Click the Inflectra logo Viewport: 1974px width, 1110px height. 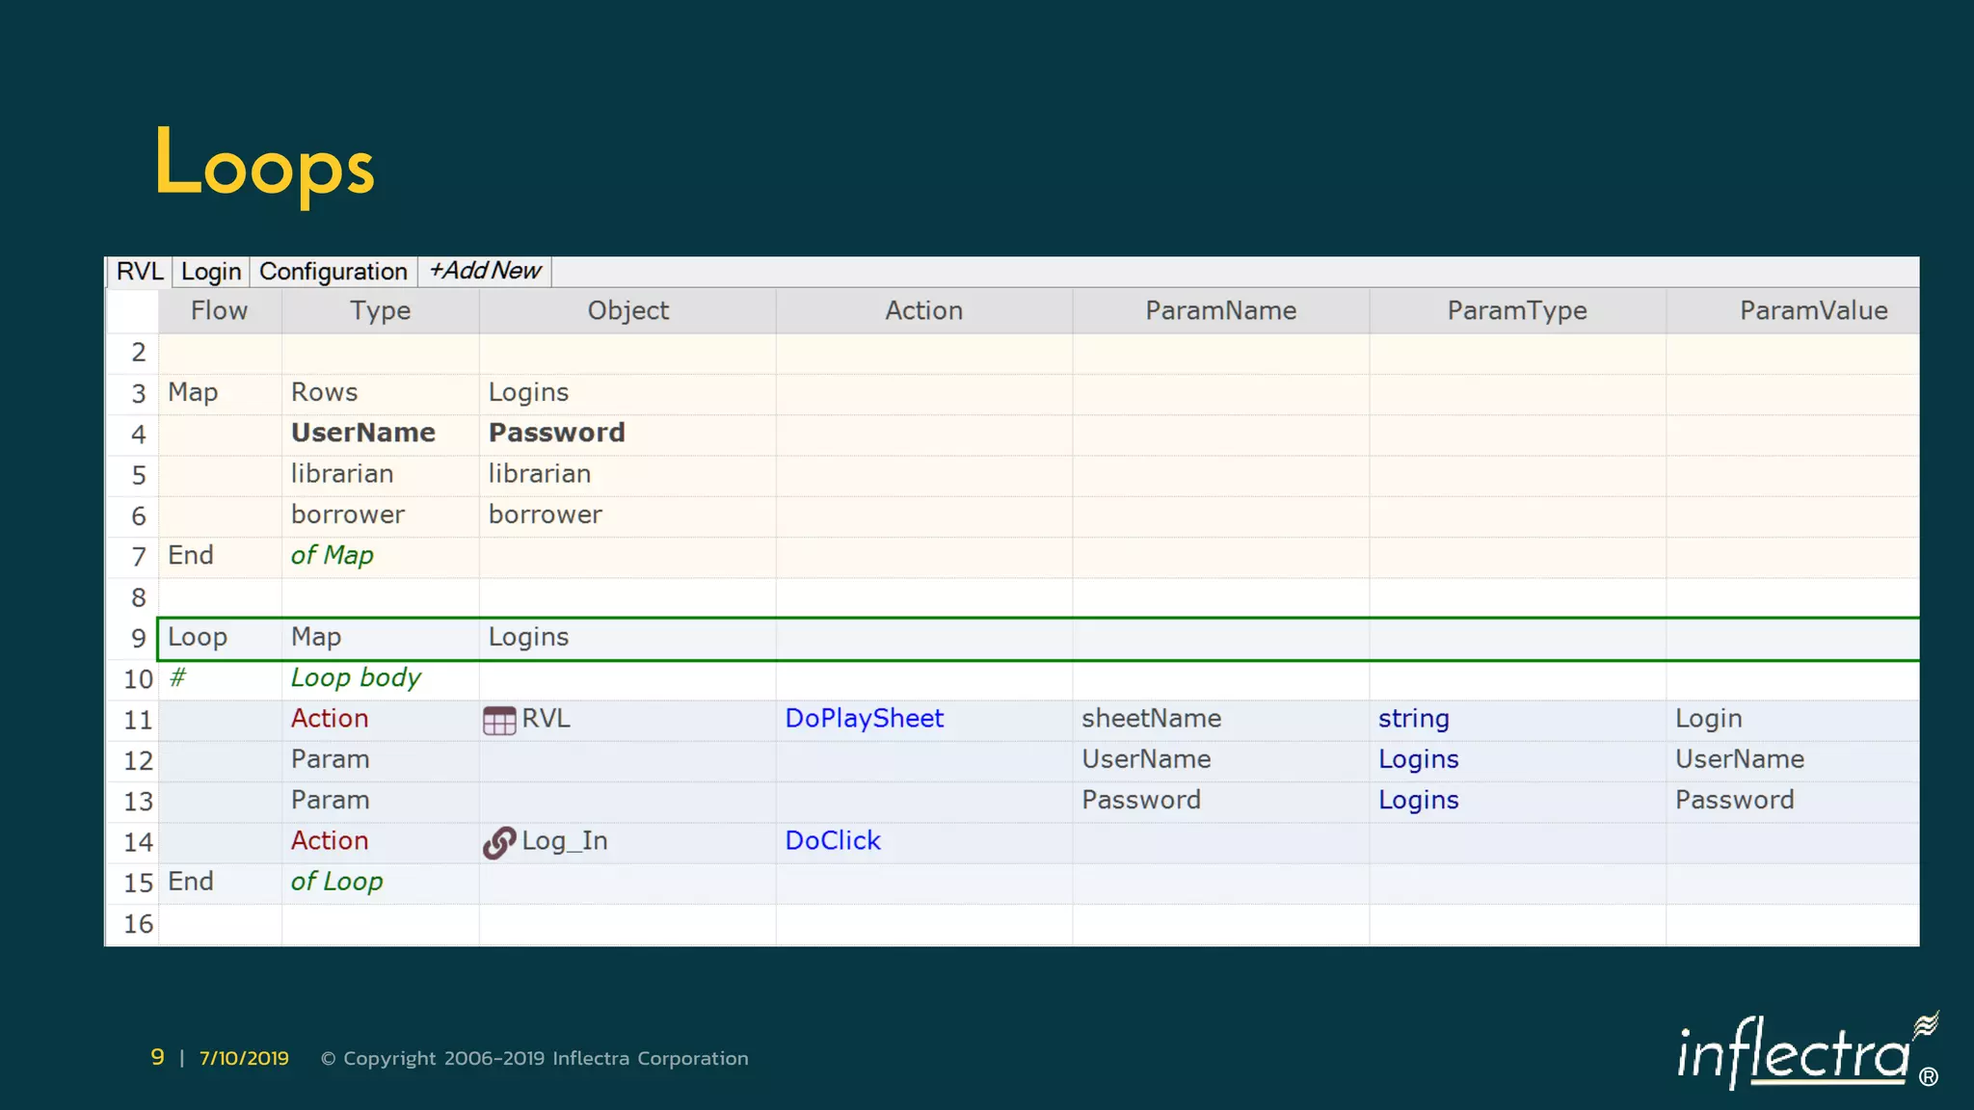click(1806, 1053)
